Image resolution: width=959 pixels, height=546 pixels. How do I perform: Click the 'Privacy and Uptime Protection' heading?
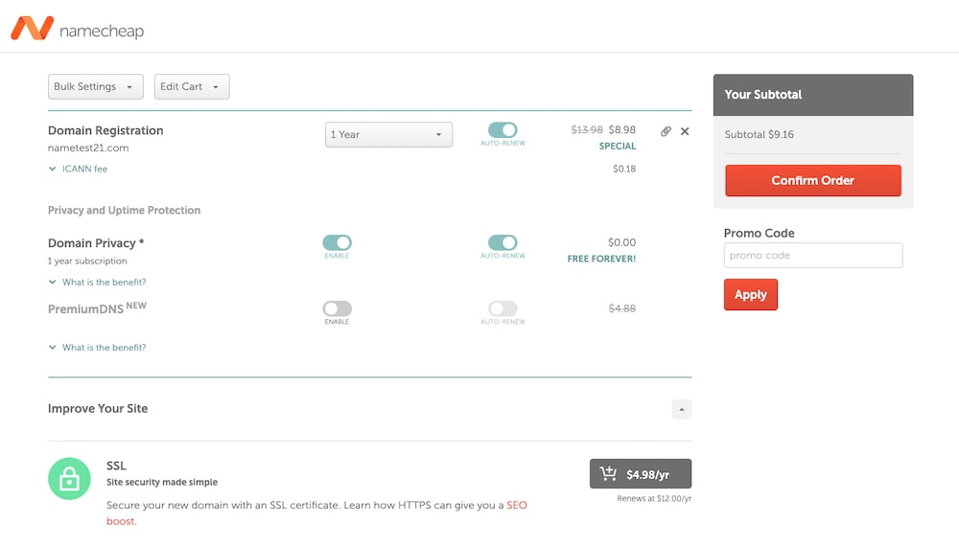coord(124,210)
